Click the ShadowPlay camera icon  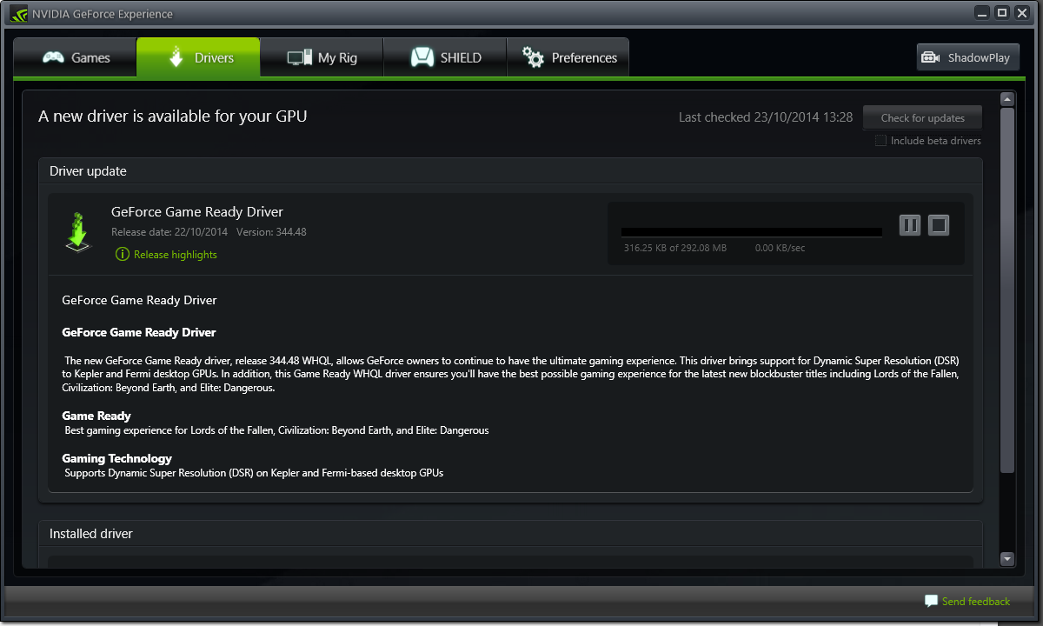[x=931, y=57]
